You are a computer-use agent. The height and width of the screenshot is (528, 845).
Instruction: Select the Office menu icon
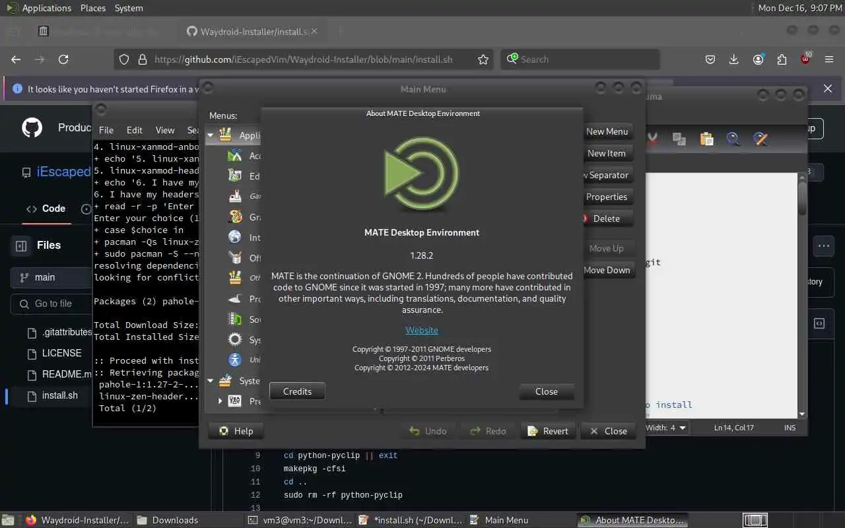235,258
